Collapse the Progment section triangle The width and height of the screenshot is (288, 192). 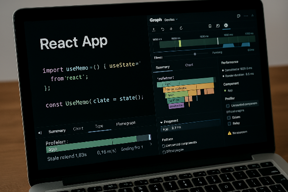tap(161, 122)
